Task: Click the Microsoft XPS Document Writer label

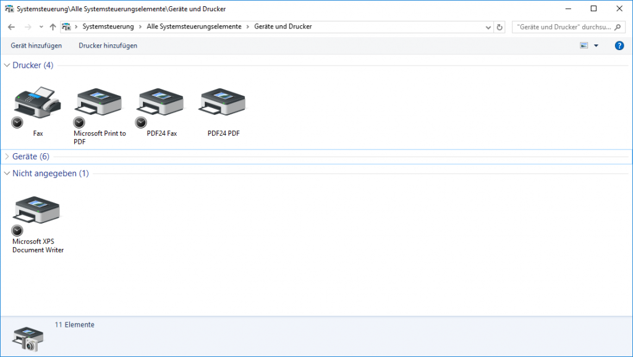Action: click(38, 246)
